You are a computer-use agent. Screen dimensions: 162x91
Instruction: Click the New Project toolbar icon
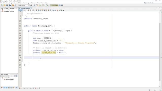(4, 5)
